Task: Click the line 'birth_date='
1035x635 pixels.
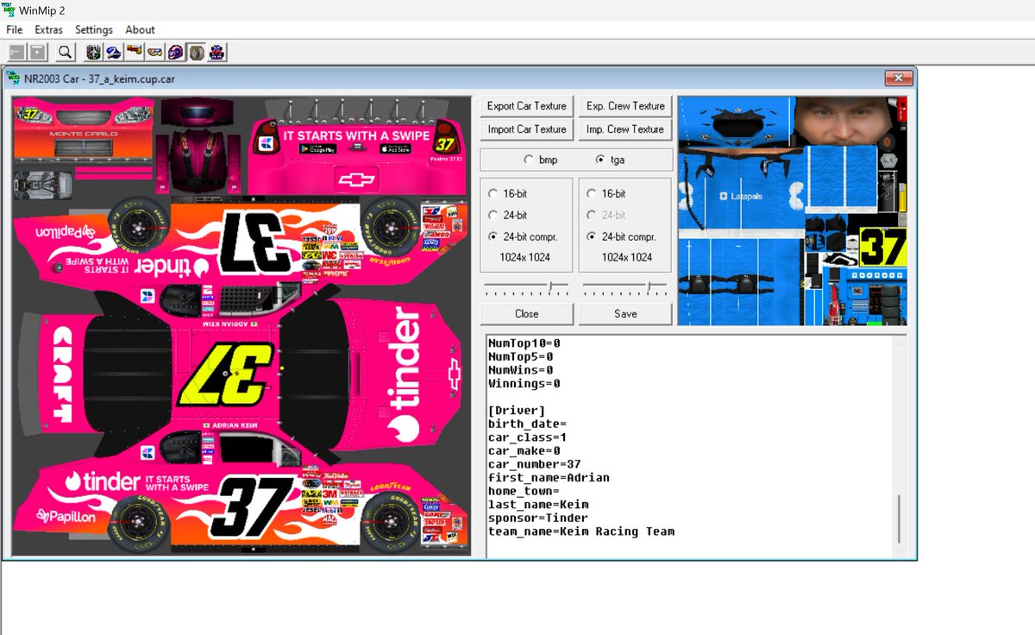Action: pyautogui.click(x=525, y=424)
